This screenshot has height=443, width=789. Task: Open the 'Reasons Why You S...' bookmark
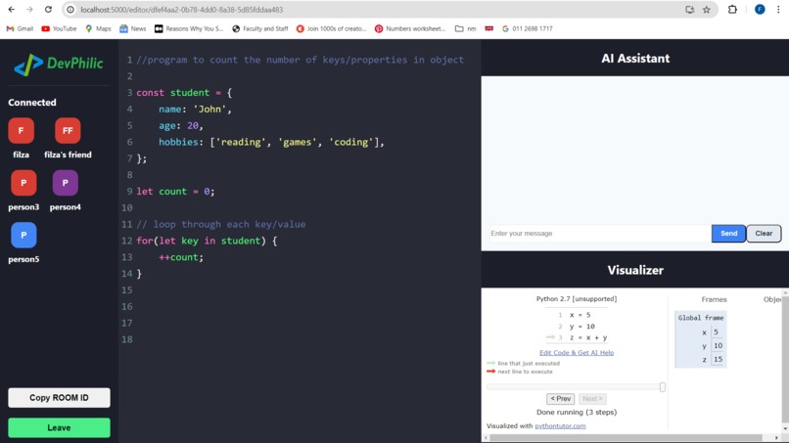click(189, 28)
